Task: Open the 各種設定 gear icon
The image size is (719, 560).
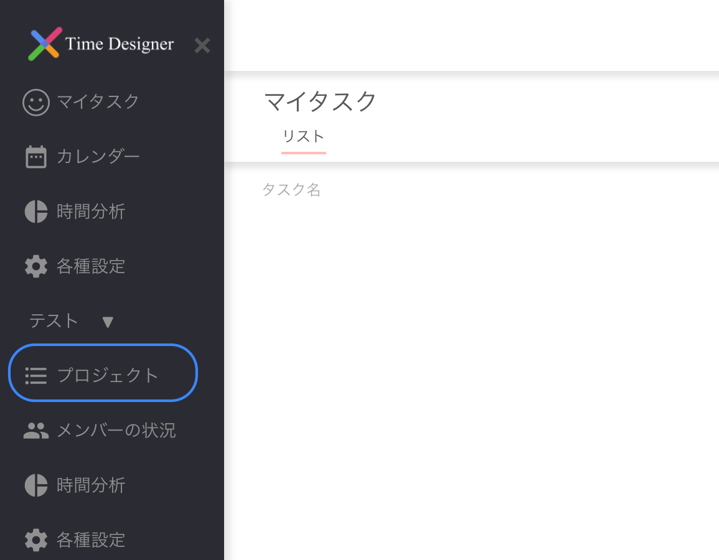Action: pyautogui.click(x=36, y=266)
